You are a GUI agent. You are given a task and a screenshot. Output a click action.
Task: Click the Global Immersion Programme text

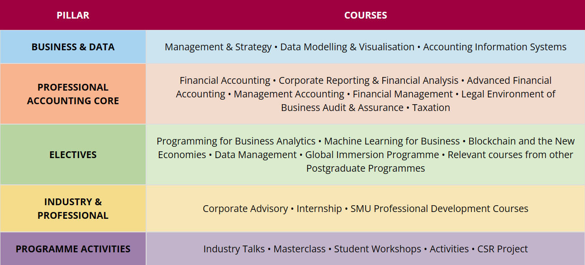point(372,154)
